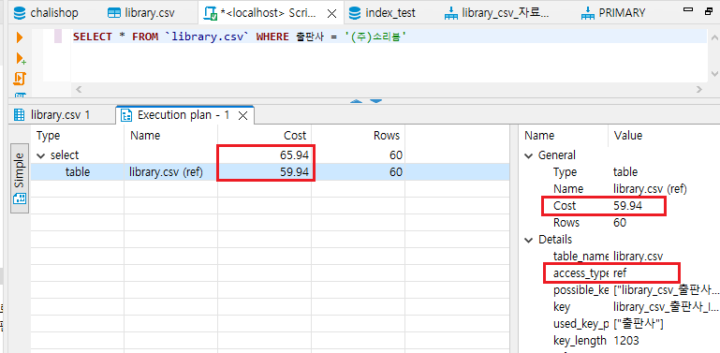
Task: Click the Name column header in the plan table
Action: [170, 136]
